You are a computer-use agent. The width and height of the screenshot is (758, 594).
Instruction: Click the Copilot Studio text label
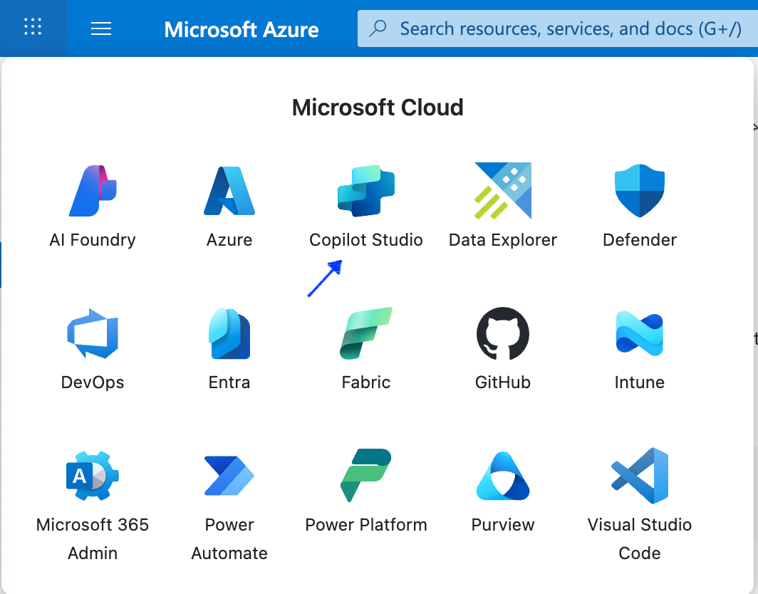[x=366, y=240]
